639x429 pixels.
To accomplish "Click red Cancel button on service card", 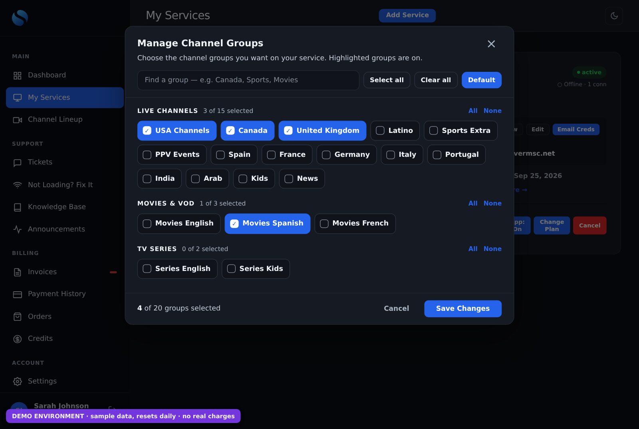I will (589, 226).
